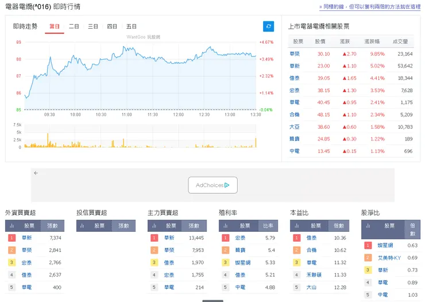Screen dimensions: 425x302
Task: Click bar chart icon in 本益比 header
Action: pos(297,225)
